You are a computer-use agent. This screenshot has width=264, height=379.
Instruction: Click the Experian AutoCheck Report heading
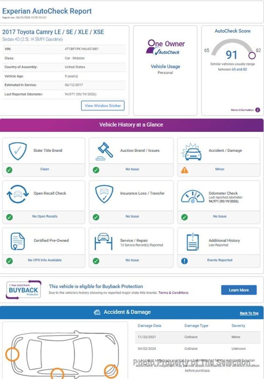pyautogui.click(x=47, y=11)
